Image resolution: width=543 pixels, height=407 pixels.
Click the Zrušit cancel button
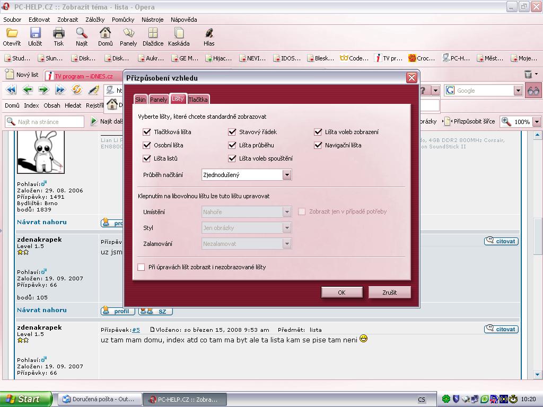coord(390,292)
